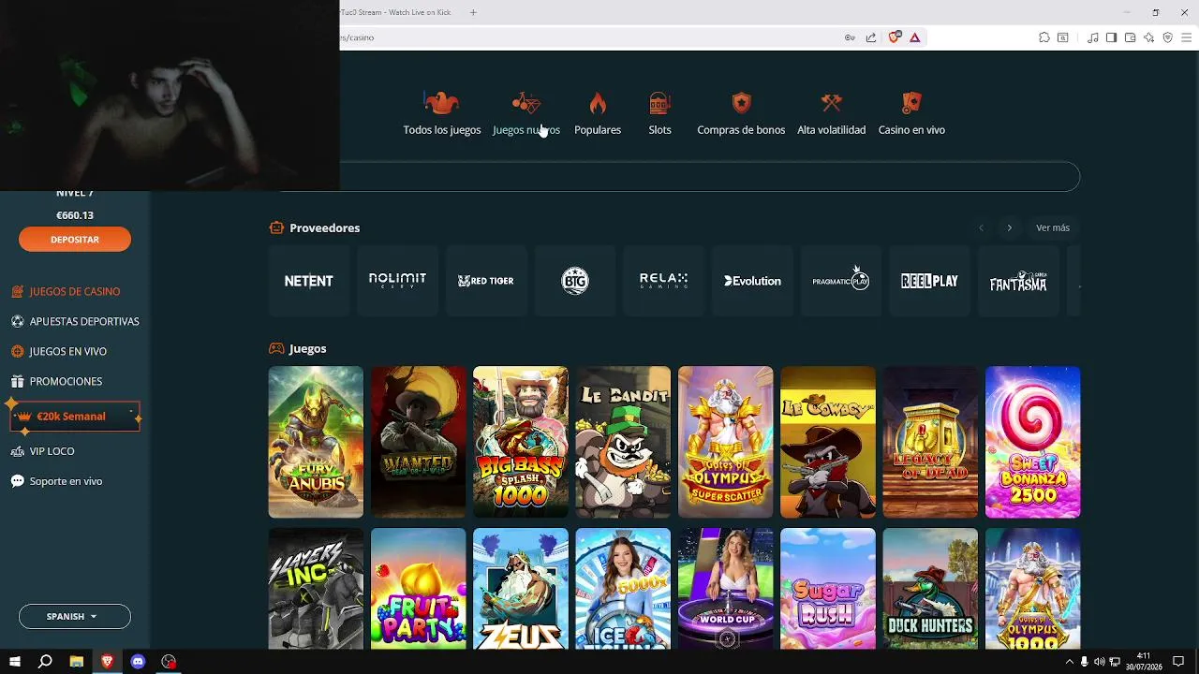
Task: Launch the Fruit Party game
Action: click(419, 589)
